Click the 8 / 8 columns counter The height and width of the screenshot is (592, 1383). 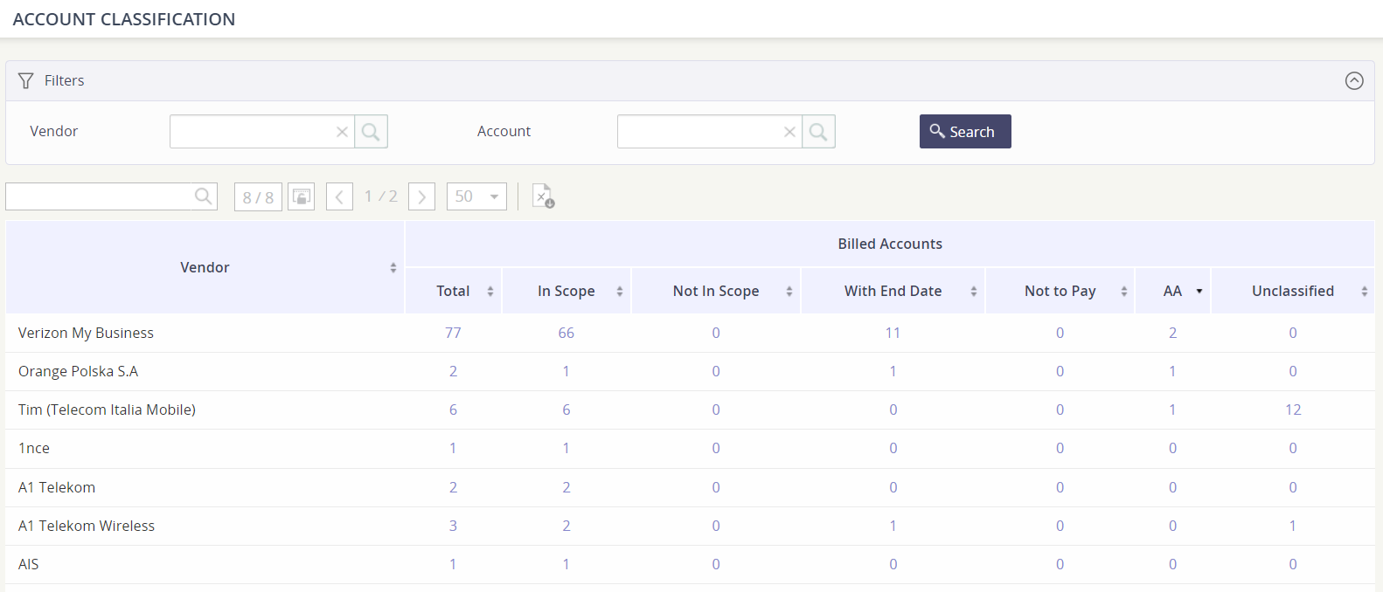pos(258,197)
